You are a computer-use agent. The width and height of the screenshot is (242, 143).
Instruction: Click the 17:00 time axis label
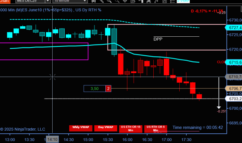pos(166,140)
